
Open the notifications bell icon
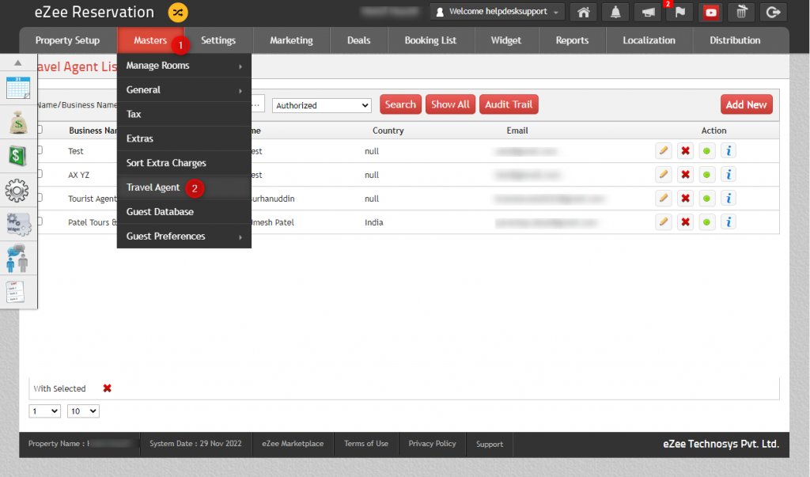(x=615, y=13)
